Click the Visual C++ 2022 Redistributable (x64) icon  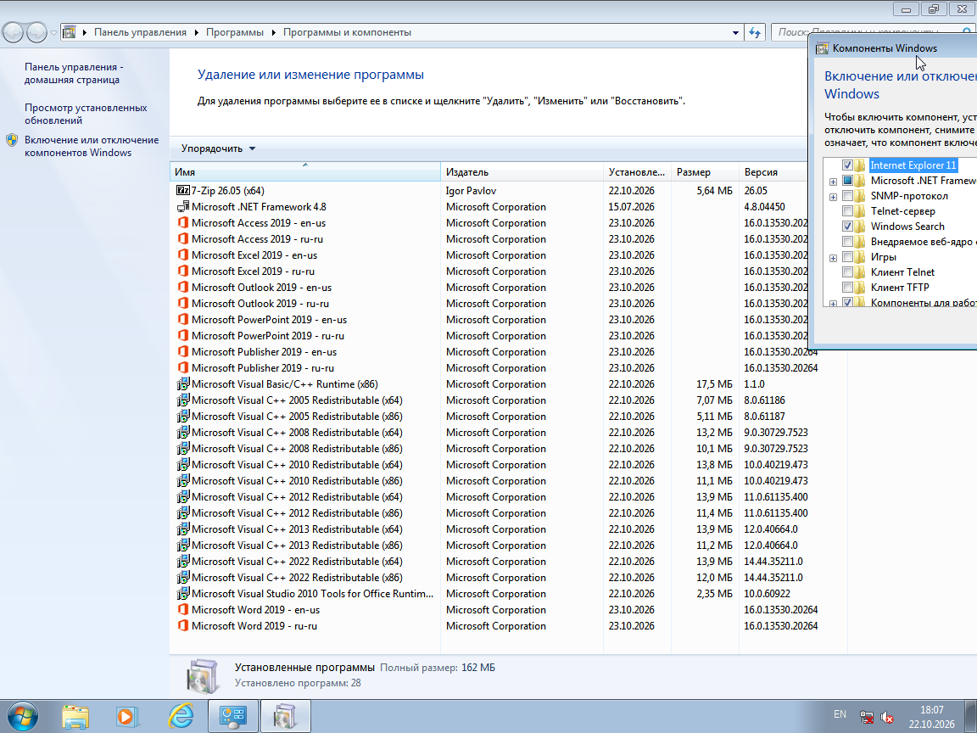tap(182, 561)
